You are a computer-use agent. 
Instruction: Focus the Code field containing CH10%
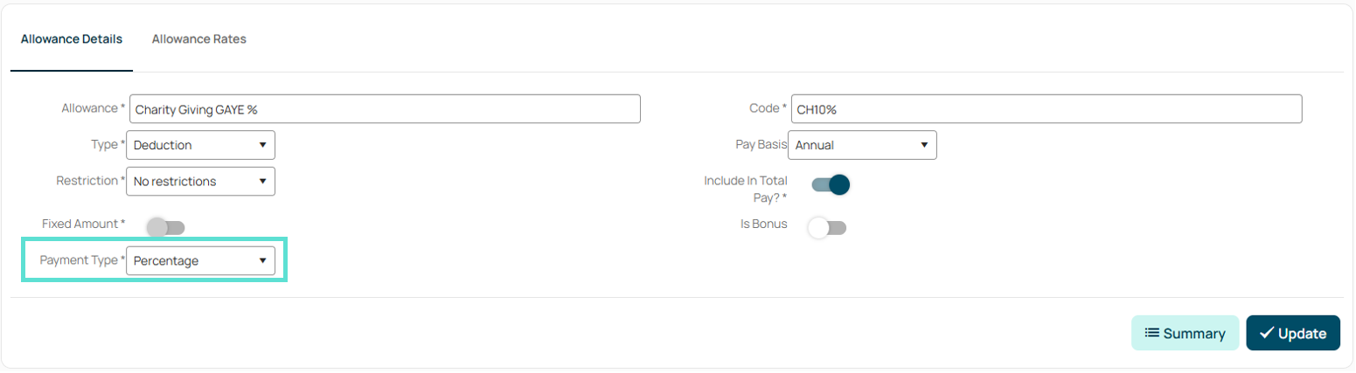[x=1047, y=109]
